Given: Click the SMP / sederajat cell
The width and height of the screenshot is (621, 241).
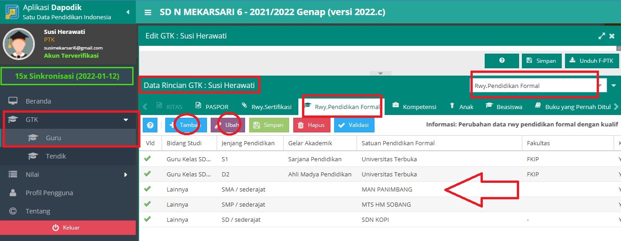Looking at the screenshot, I should [x=250, y=204].
